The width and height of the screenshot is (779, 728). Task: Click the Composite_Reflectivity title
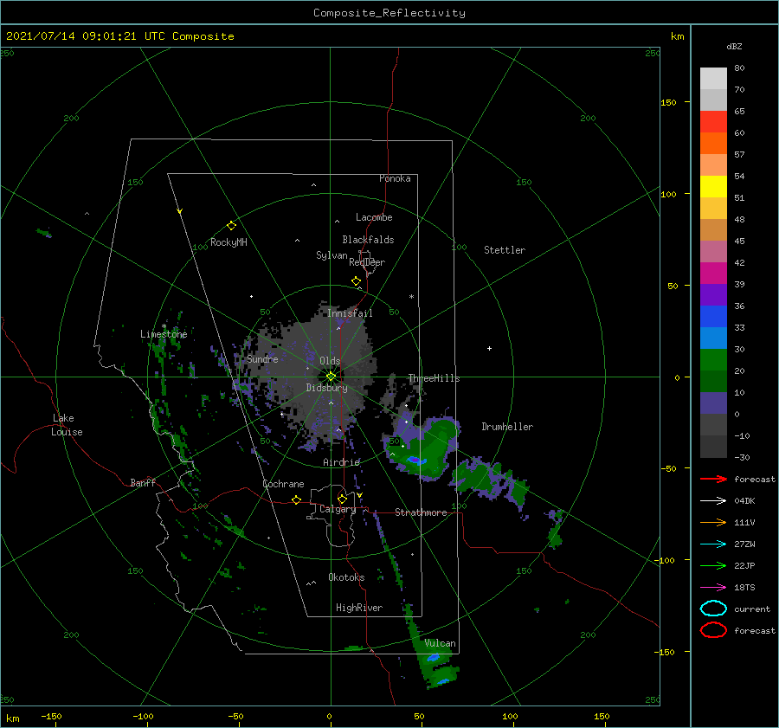[389, 13]
